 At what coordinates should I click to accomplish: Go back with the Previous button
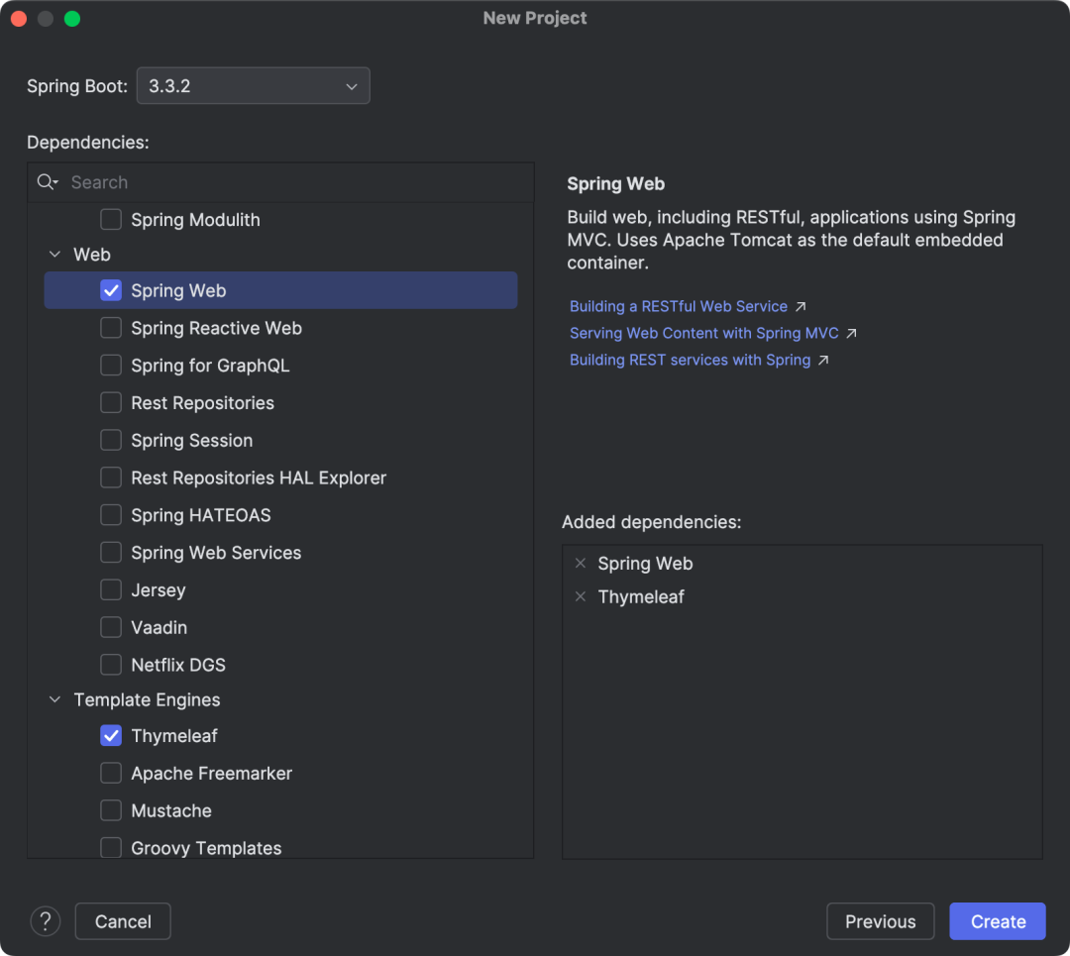point(881,921)
